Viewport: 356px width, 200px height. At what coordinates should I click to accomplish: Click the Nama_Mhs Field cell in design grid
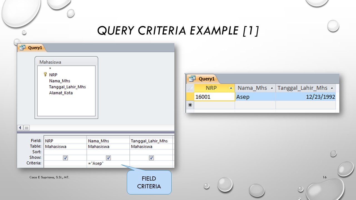coord(108,141)
